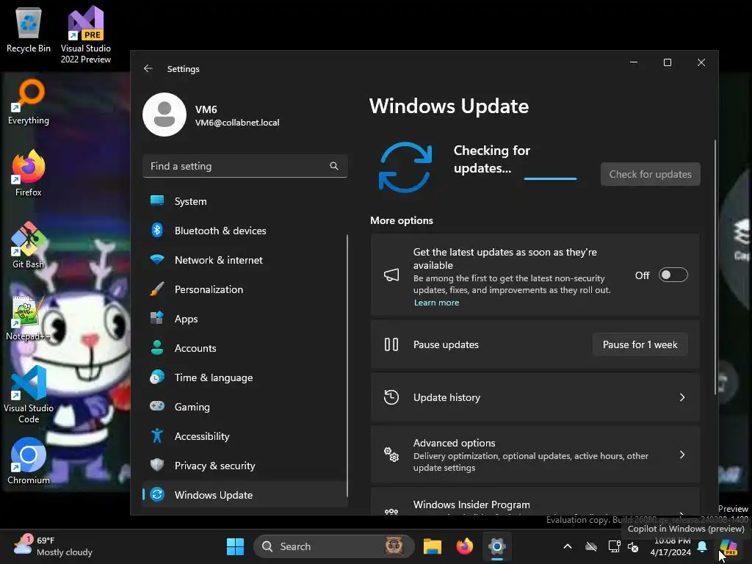Click the VM6 user profile avatar
The image size is (752, 564).
(164, 115)
